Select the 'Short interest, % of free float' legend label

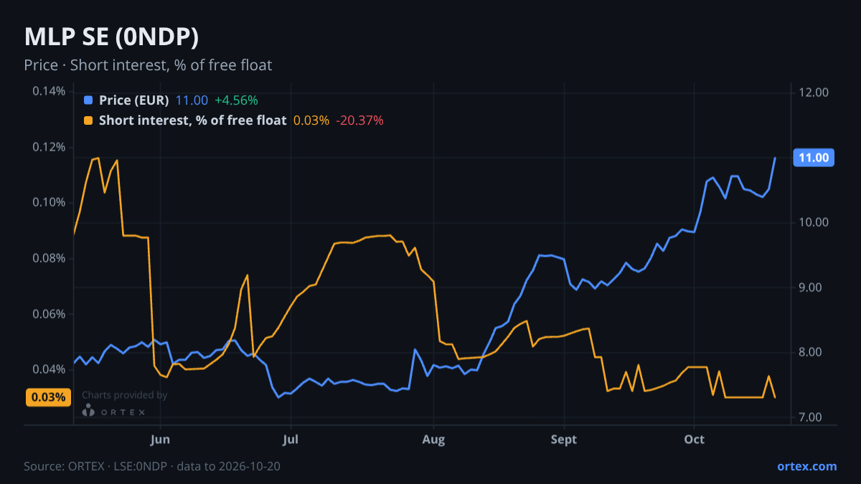click(x=192, y=120)
